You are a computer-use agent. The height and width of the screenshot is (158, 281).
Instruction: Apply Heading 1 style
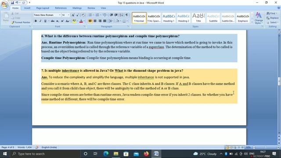[169, 18]
